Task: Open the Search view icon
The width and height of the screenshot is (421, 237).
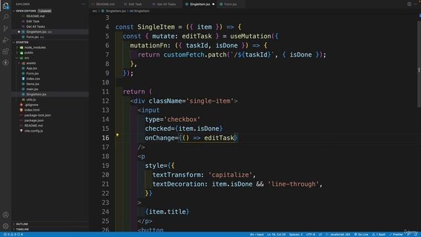Action: 5,17
